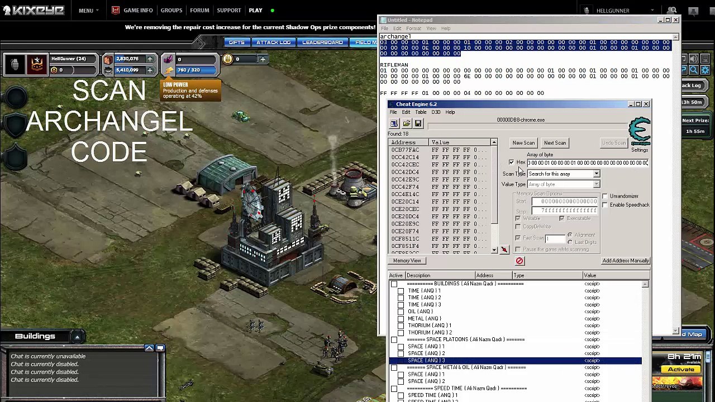Click the FORUM link in Kixeye bar
The image size is (715, 402).
[x=199, y=11]
